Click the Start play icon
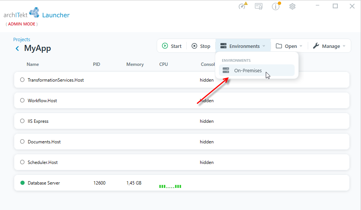Screen dimensions: 361x210 [x=165, y=46]
